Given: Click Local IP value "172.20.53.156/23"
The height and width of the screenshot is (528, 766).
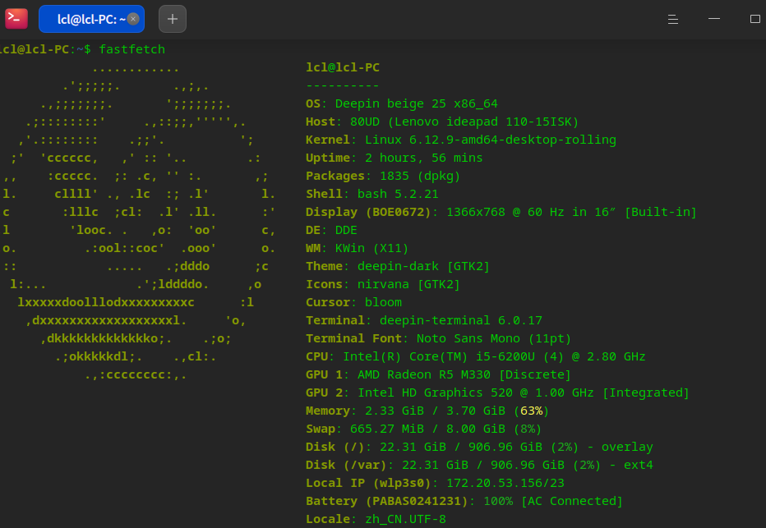Looking at the screenshot, I should pyautogui.click(x=505, y=483).
